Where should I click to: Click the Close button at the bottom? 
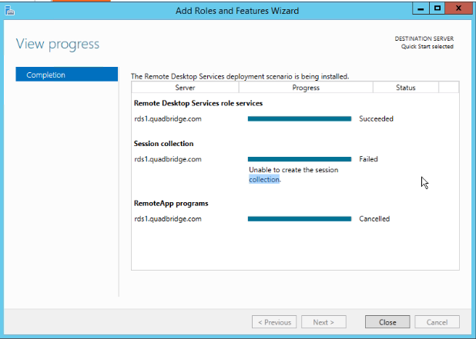tap(387, 322)
